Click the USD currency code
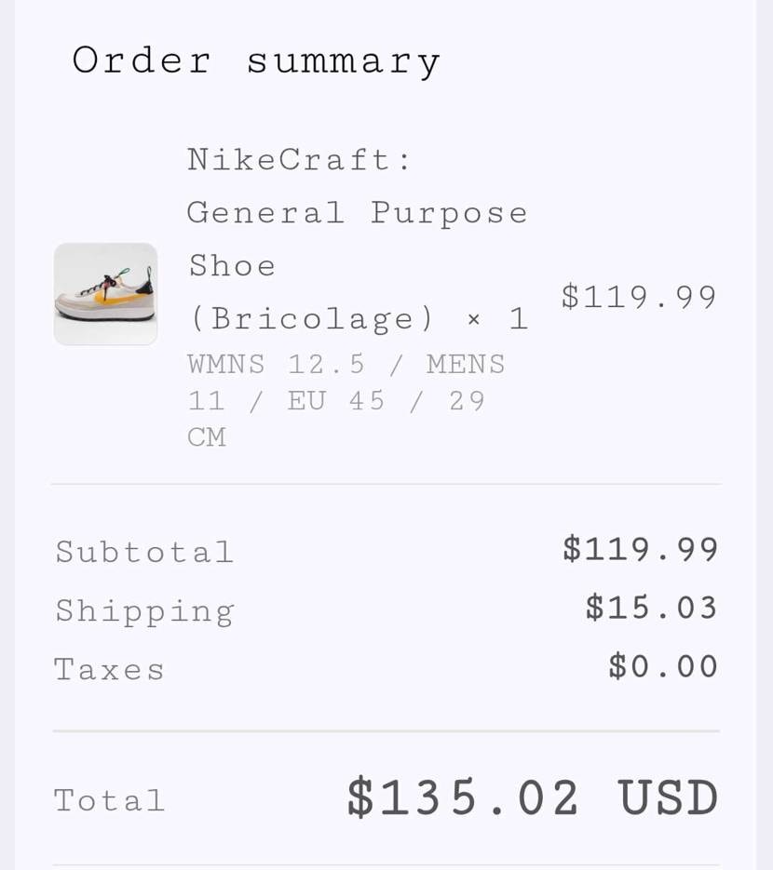 pos(668,798)
